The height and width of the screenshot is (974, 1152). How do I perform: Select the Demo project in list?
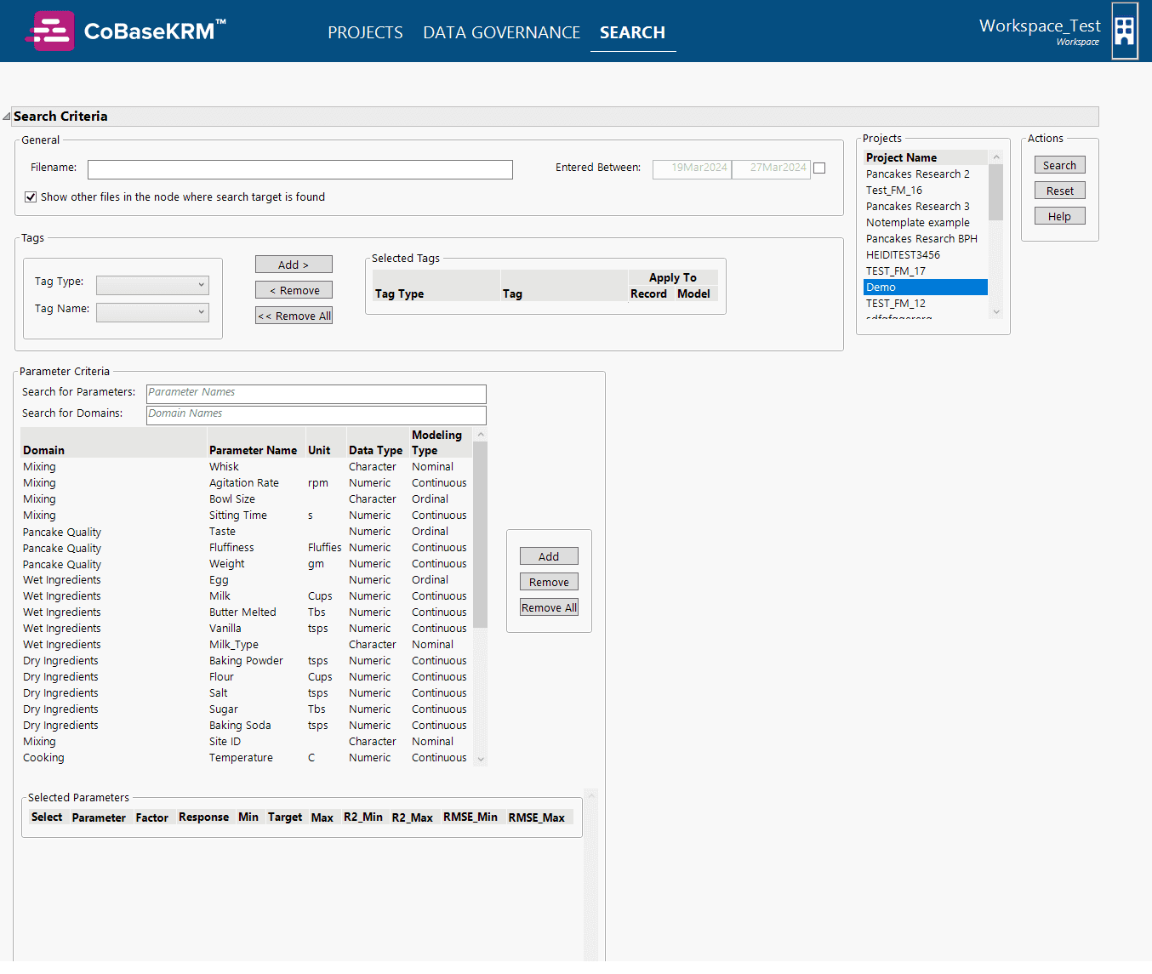[x=926, y=288]
